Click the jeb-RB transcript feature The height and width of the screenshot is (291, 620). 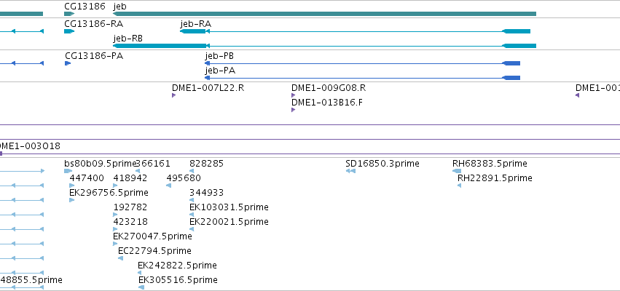[324, 46]
